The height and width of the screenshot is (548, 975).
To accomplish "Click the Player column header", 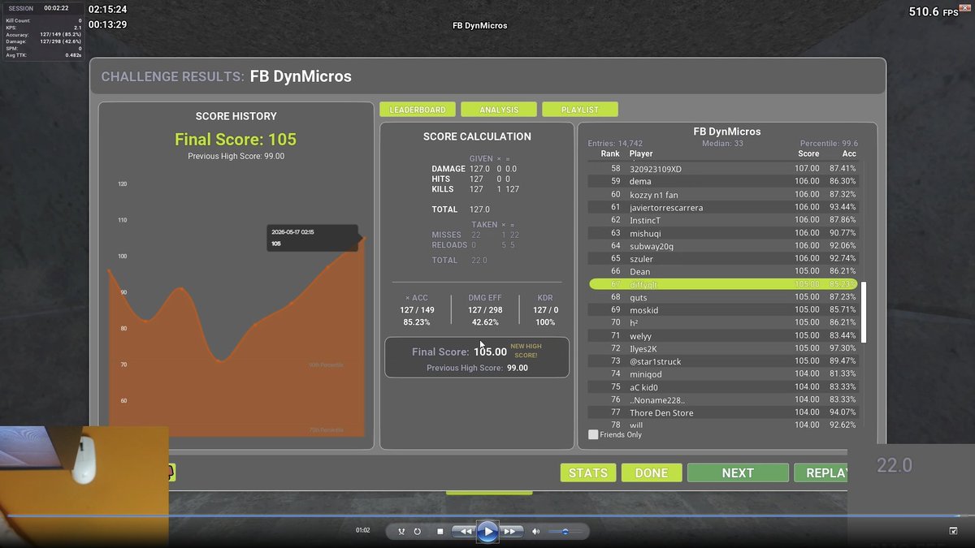I will 641,153.
